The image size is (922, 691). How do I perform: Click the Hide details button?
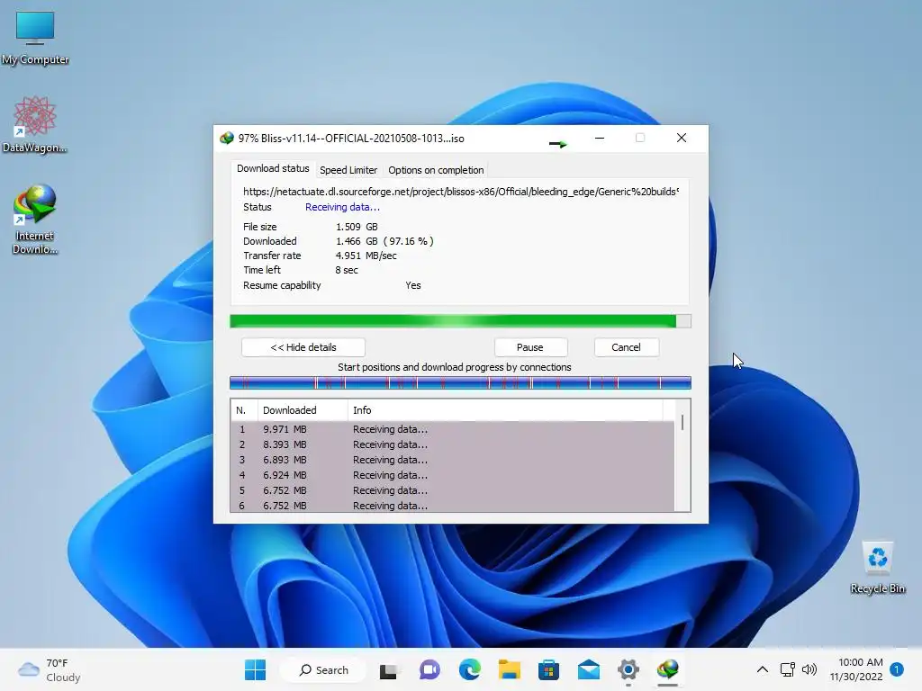pyautogui.click(x=303, y=347)
